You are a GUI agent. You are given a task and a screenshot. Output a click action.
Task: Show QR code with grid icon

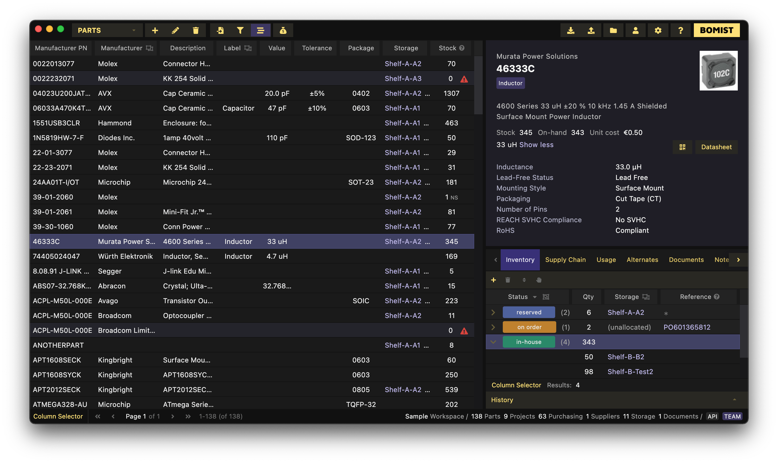pos(682,147)
